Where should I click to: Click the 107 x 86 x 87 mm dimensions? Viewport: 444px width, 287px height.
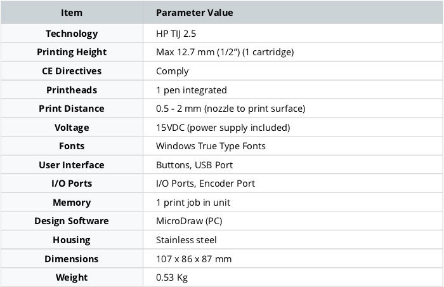click(x=193, y=259)
